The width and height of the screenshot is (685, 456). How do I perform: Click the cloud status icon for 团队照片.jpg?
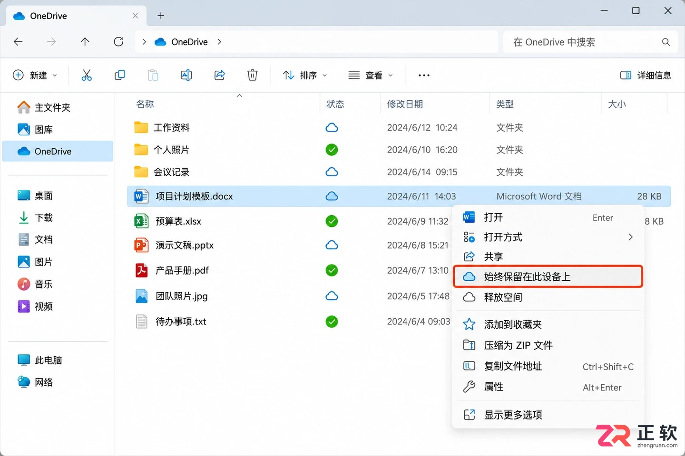(332, 296)
